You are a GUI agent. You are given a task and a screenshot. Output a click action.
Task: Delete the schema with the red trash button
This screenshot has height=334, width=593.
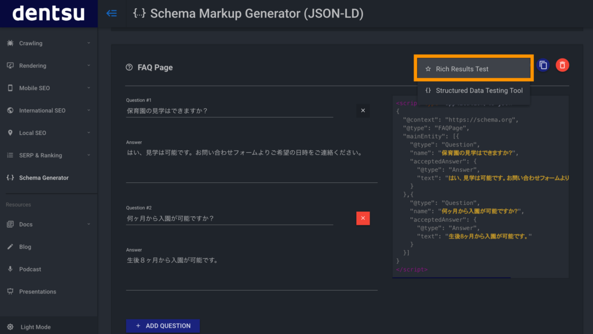[562, 65]
